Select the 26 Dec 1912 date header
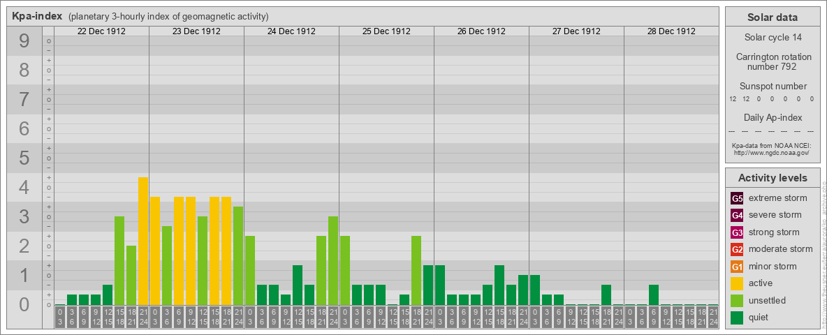The height and width of the screenshot is (335, 827). (481, 31)
